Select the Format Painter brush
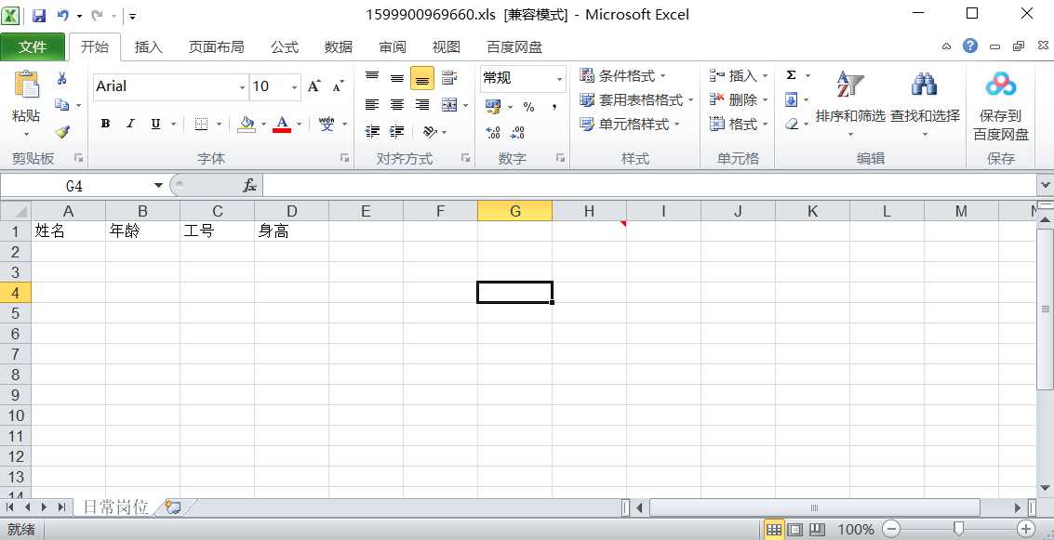 pos(61,132)
